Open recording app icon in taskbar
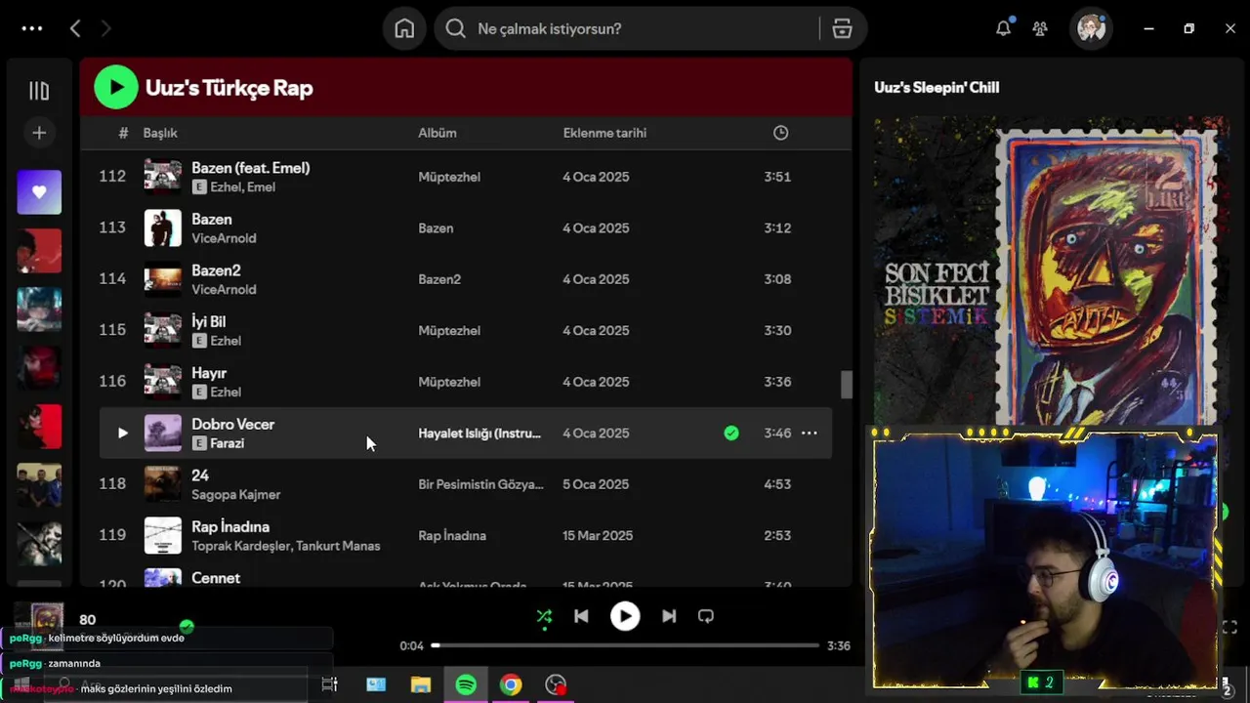 point(556,684)
